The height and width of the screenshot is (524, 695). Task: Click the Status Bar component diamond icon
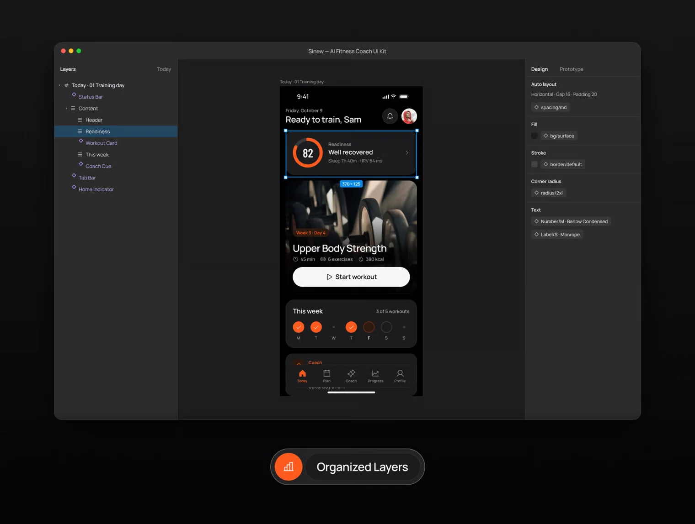pos(74,95)
